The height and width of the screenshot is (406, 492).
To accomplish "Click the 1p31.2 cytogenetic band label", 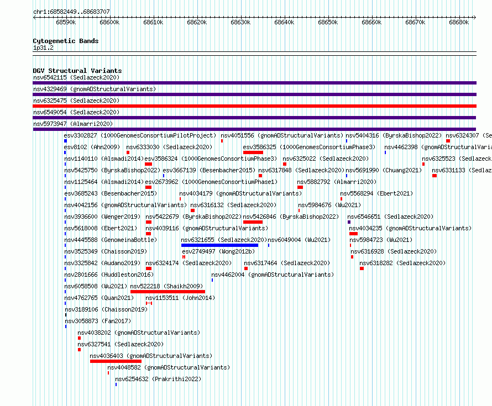I will point(43,48).
